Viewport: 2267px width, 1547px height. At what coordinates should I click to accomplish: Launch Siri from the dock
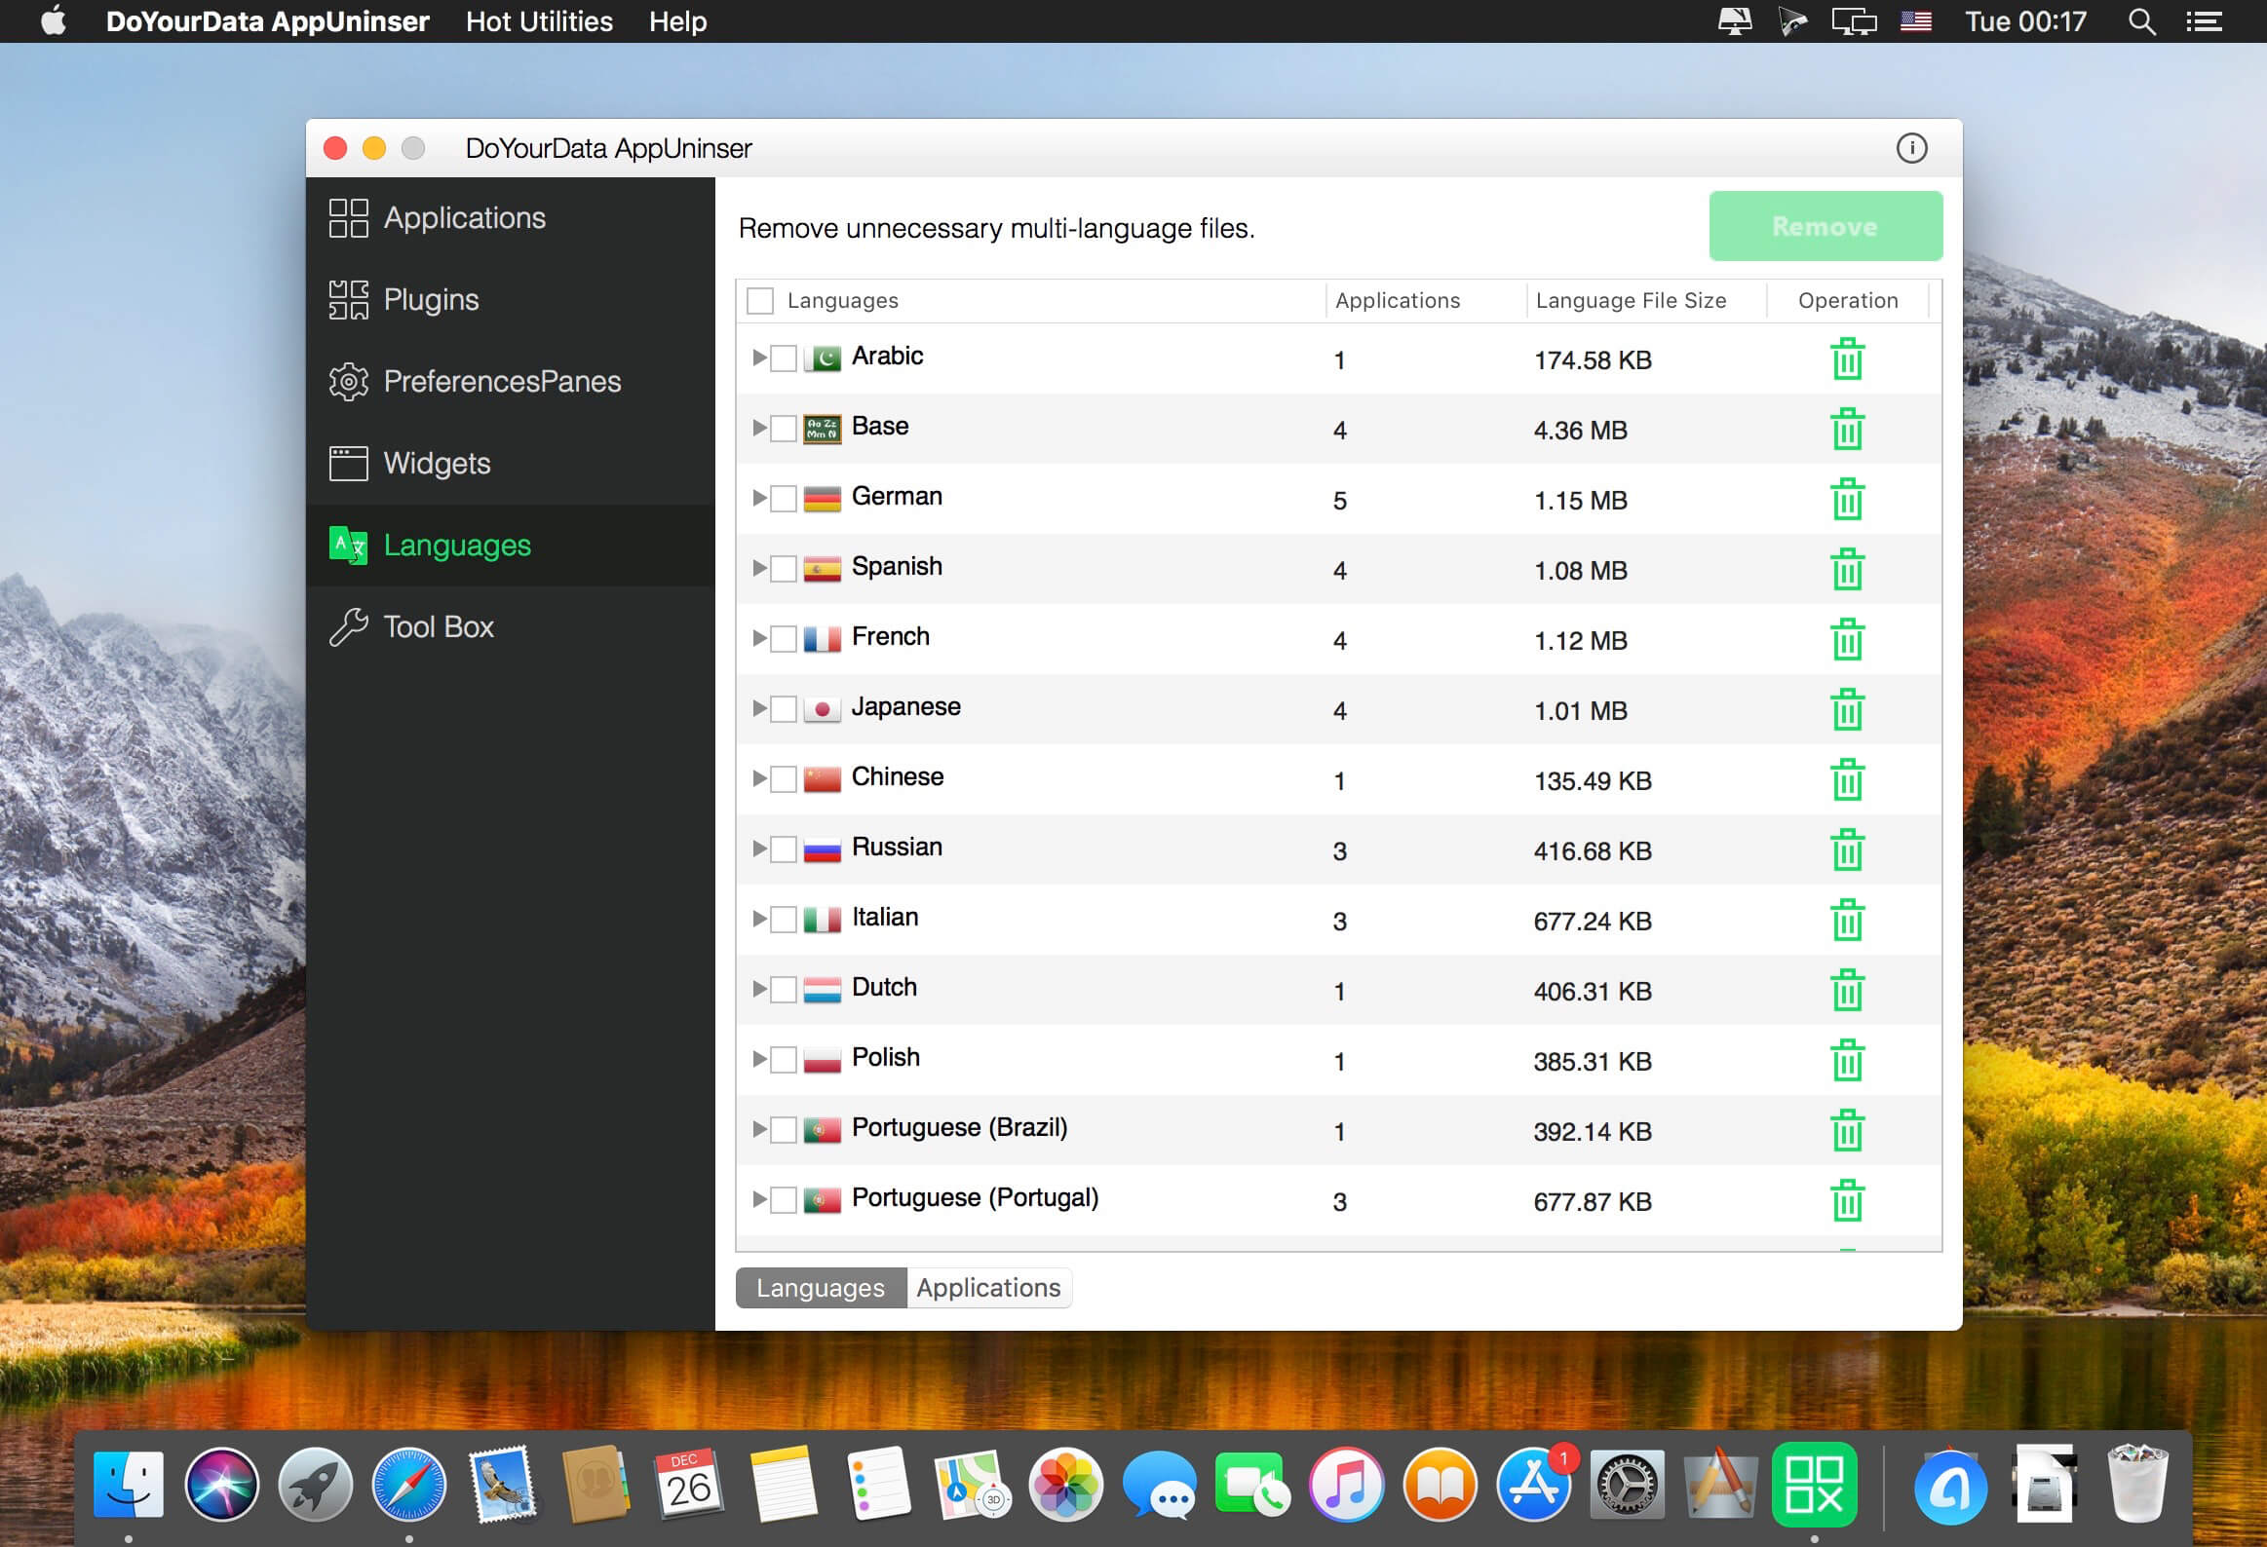tap(221, 1484)
